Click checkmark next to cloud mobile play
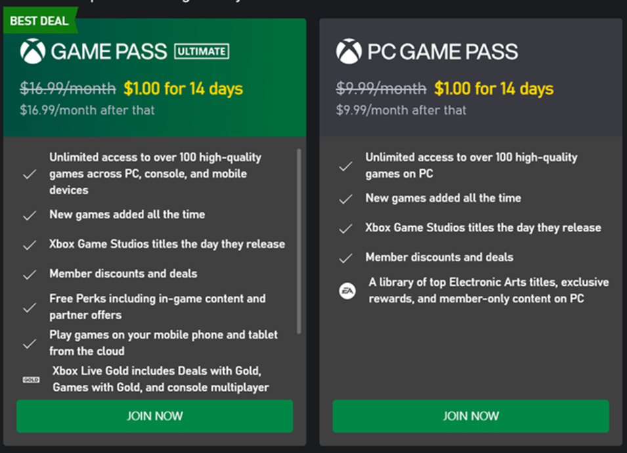 pyautogui.click(x=30, y=344)
